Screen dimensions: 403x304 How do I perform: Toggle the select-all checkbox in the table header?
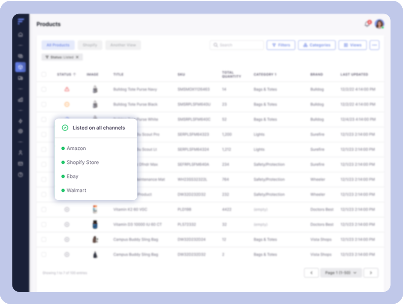tap(44, 74)
